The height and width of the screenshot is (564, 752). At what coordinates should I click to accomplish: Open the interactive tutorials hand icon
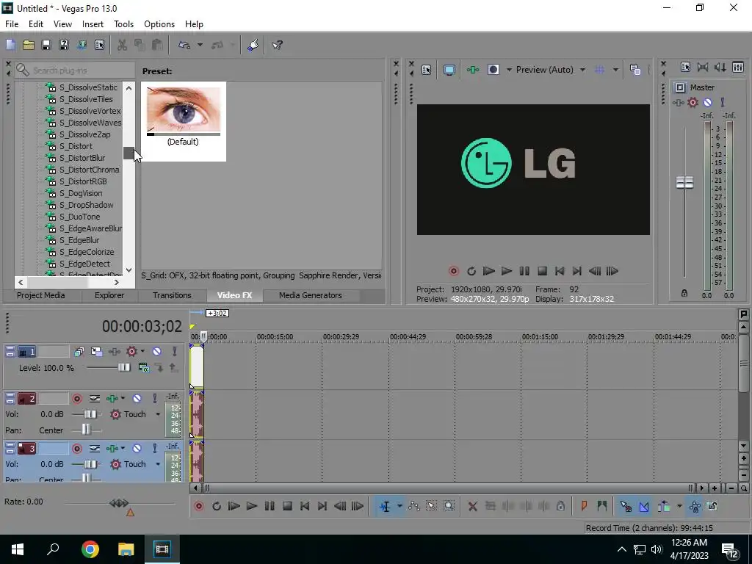[x=253, y=45]
